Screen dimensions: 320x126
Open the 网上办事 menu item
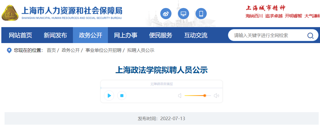[126, 35]
